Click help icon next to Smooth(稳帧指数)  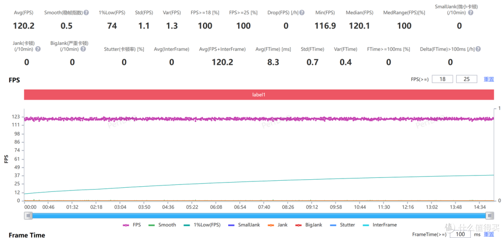click(x=86, y=13)
